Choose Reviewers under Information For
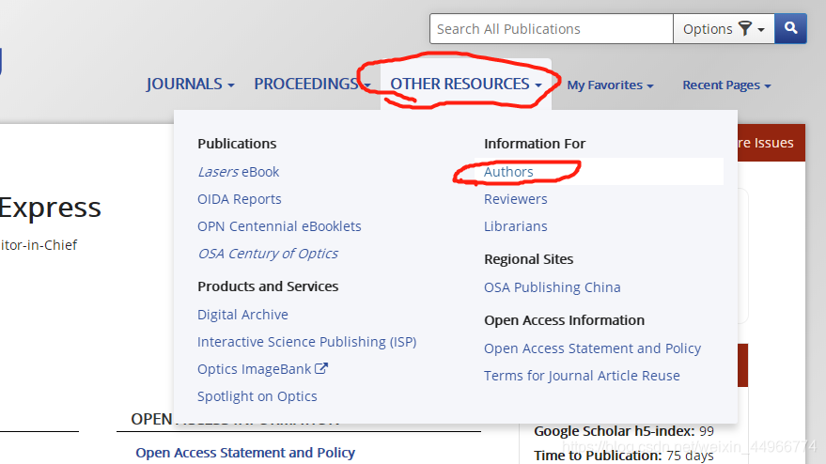This screenshot has height=464, width=826. pyautogui.click(x=516, y=199)
